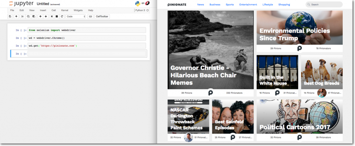Rename notebook by clicking Untitled title
This screenshot has width=355, height=146.
(43, 4)
